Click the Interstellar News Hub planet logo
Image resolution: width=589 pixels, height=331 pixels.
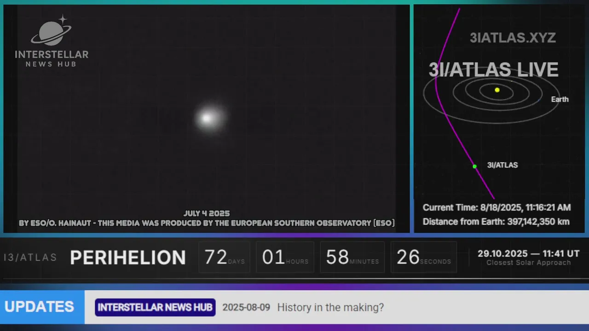pos(52,31)
